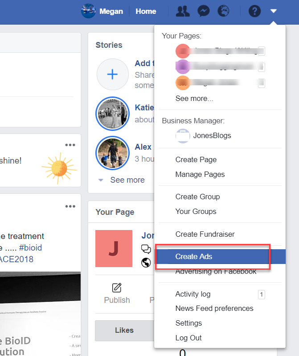Open News Feed preferences
The width and height of the screenshot is (299, 356).
pyautogui.click(x=214, y=308)
